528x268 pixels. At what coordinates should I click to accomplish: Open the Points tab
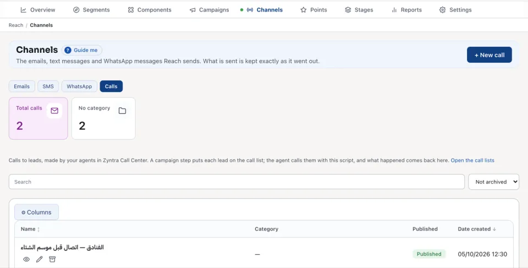coord(313,10)
